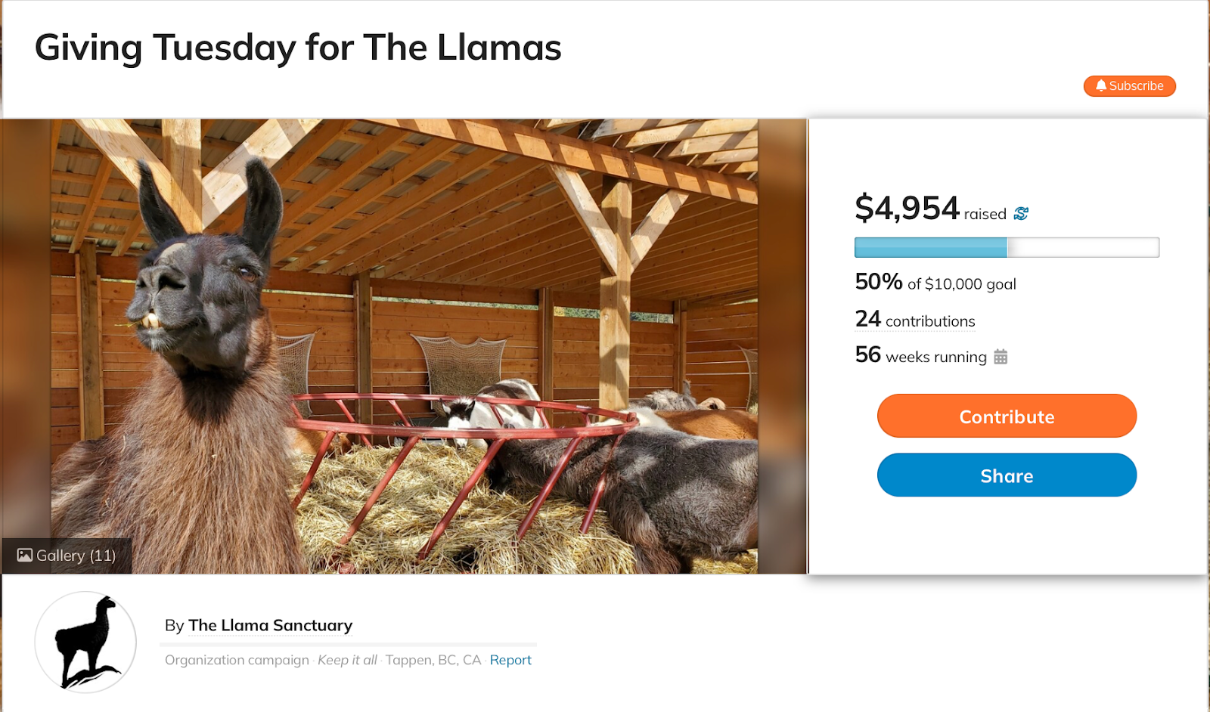Click the $4,954 raised amount
1210x712 pixels.
pos(907,209)
